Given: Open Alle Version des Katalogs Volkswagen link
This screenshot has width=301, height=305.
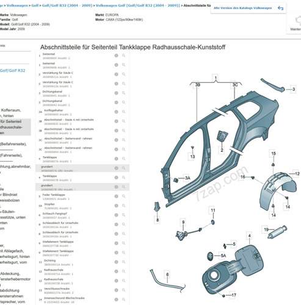Looking at the screenshot, I should pyautogui.click(x=242, y=8).
